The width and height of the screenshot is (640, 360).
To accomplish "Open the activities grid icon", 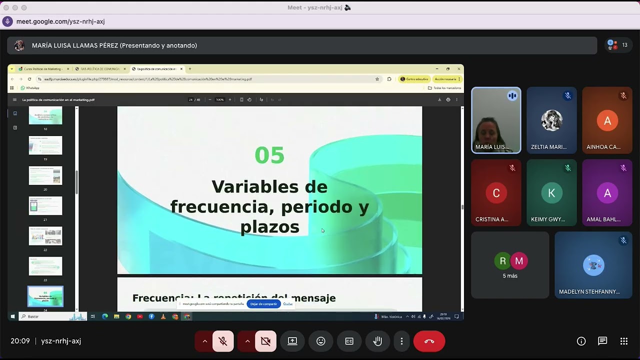I will point(624,341).
